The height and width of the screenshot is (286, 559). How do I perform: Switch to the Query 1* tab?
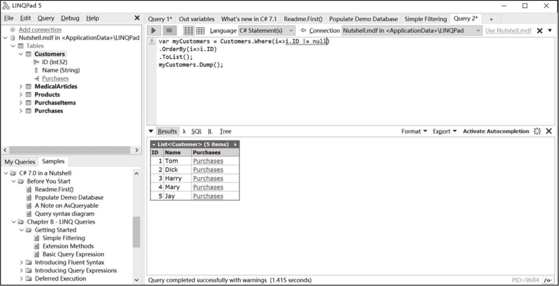coord(160,19)
